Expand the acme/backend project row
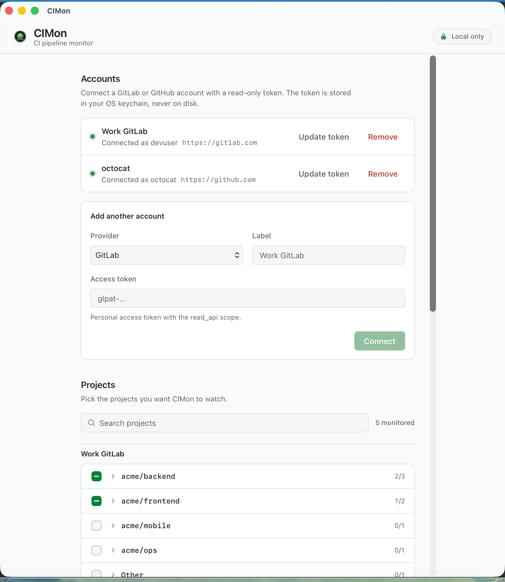The image size is (505, 582). pos(113,476)
